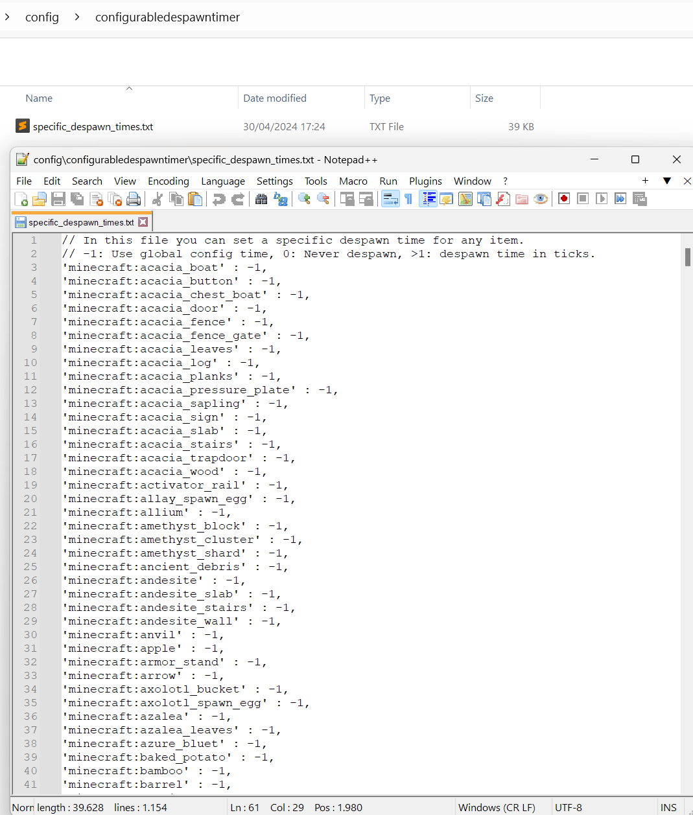The width and height of the screenshot is (693, 815).
Task: Click the Stop Recording macro icon
Action: (583, 199)
